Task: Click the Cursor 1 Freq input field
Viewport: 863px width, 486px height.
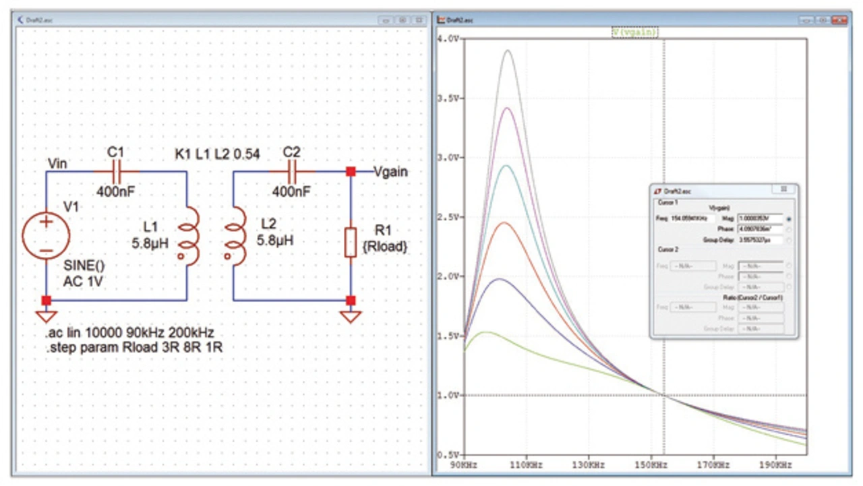Action: click(693, 219)
